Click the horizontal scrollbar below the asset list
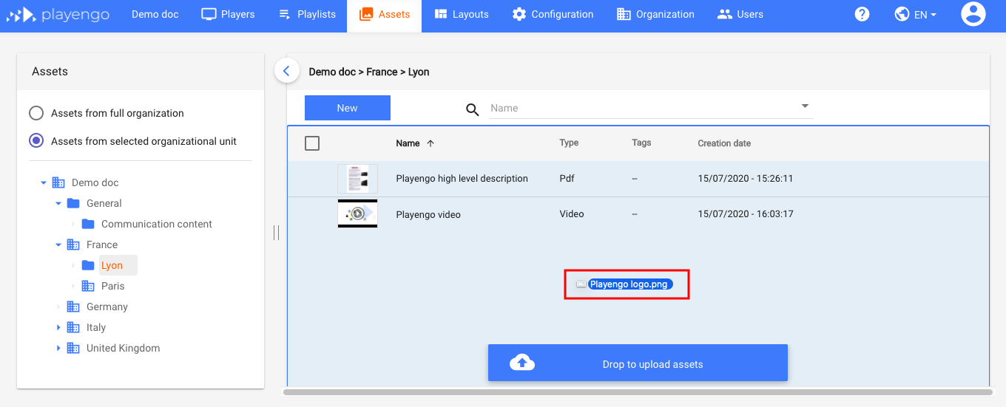The width and height of the screenshot is (1006, 407). point(638,392)
